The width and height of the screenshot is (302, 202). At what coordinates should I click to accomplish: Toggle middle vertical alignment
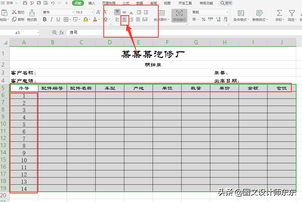pyautogui.click(x=125, y=12)
